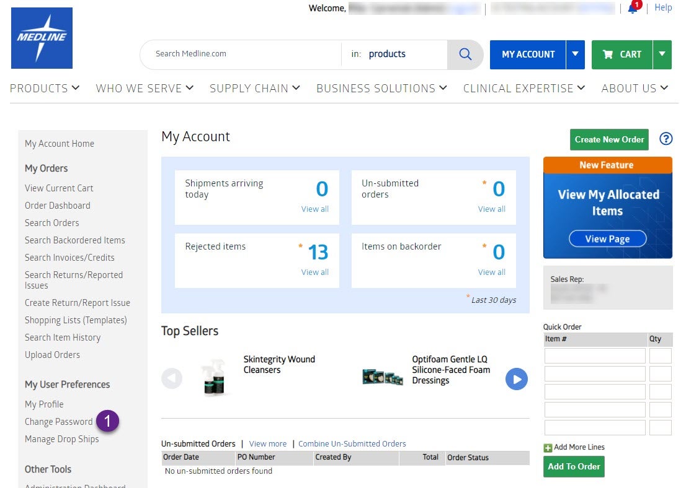Click the Create New Order button

click(x=609, y=139)
